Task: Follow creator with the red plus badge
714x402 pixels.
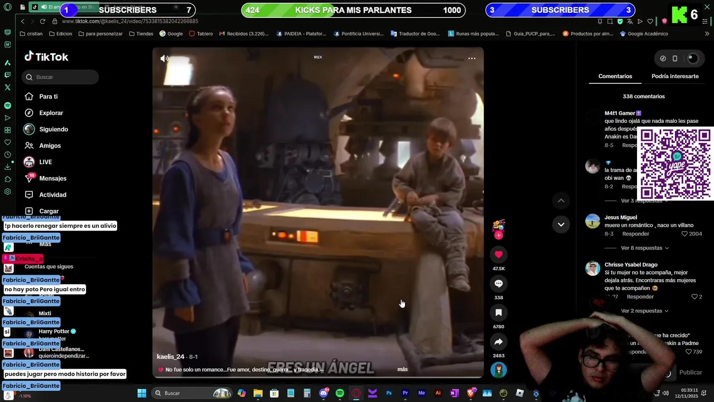Action: [x=499, y=236]
